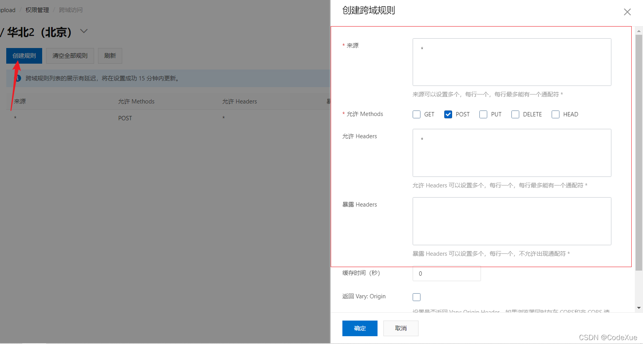Screen dimensions: 643x344
Task: Click the 来源可以设置多个 hint text
Action: (x=488, y=94)
